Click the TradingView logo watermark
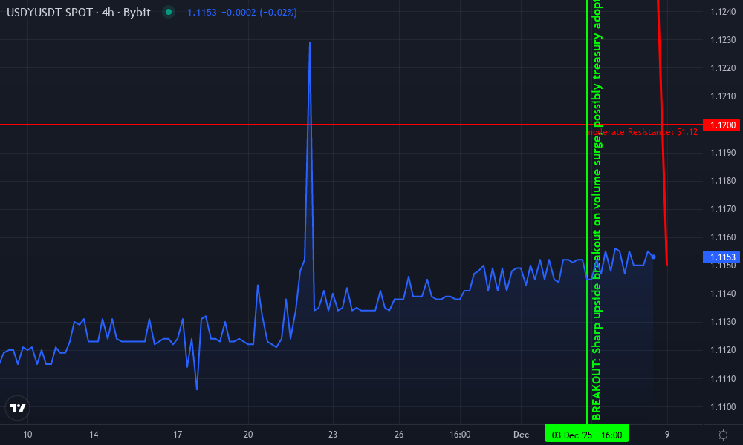The width and height of the screenshot is (743, 445). (x=18, y=407)
